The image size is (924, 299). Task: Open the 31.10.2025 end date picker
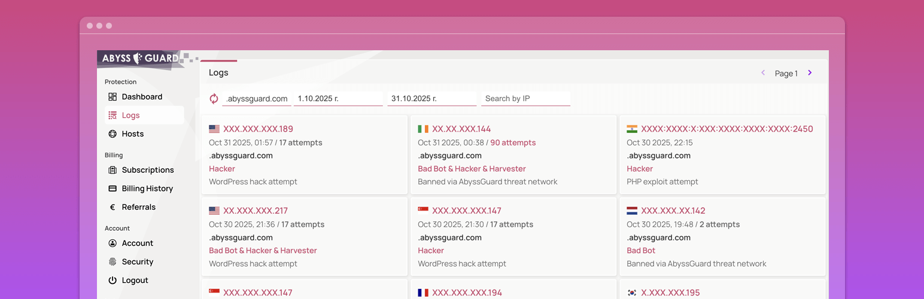point(431,99)
